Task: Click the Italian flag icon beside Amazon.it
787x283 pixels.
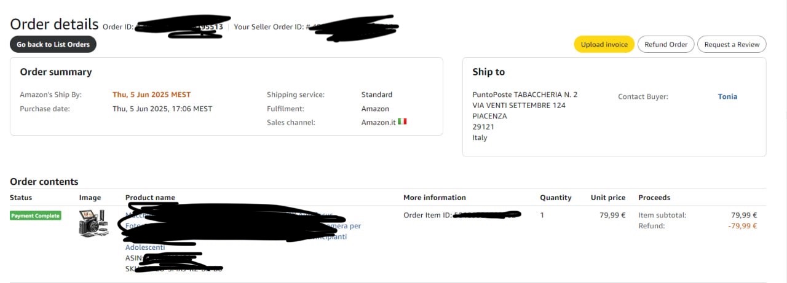Action: pyautogui.click(x=402, y=122)
